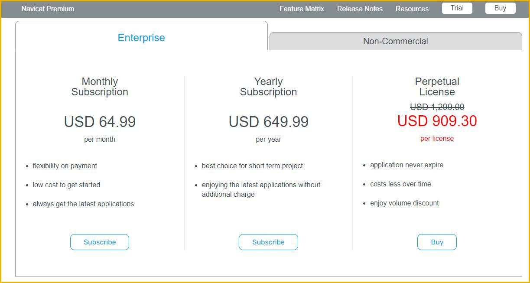This screenshot has height=283, width=530.
Task: Open the Feature Matrix page
Action: (302, 9)
